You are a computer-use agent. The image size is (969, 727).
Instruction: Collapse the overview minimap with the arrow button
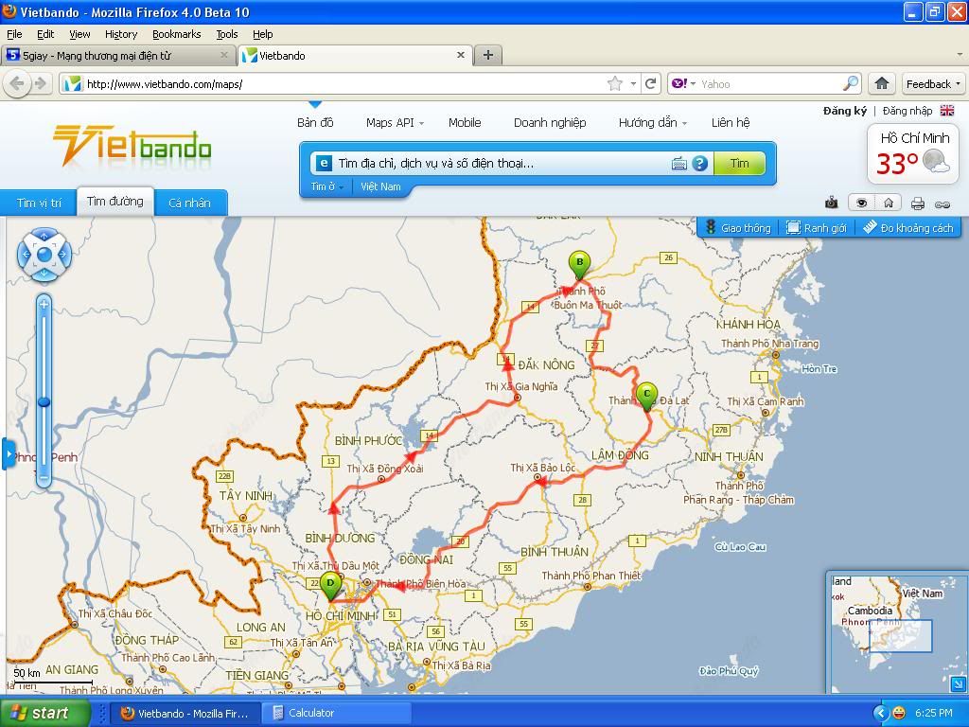coord(958,683)
